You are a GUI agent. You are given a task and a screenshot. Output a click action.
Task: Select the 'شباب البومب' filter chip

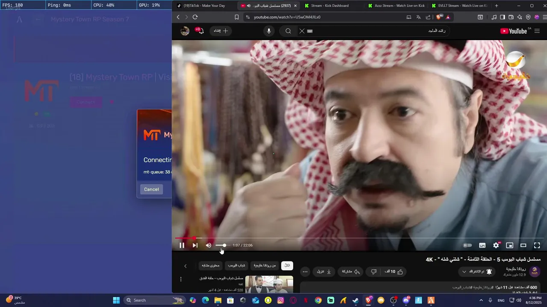(x=236, y=266)
